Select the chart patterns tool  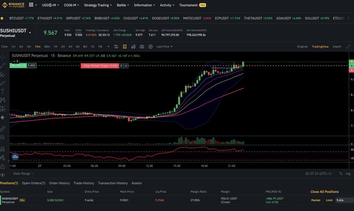click(3, 100)
